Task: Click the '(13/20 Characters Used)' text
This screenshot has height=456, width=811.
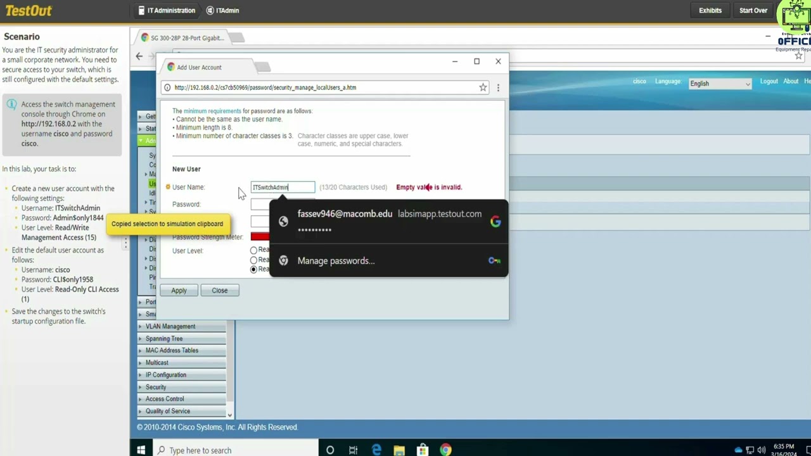Action: (353, 187)
